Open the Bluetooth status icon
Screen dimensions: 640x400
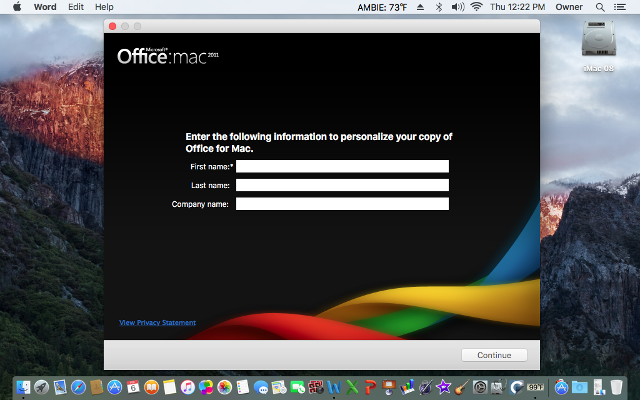click(439, 7)
